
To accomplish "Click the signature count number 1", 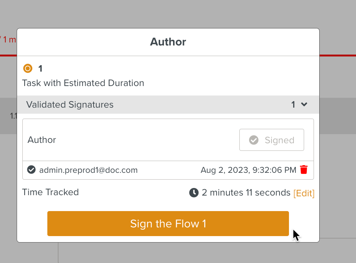I will pos(293,105).
